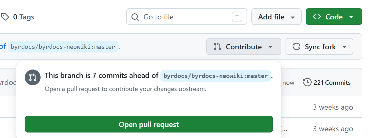Expand the Add file dropdown arrow

click(292, 17)
